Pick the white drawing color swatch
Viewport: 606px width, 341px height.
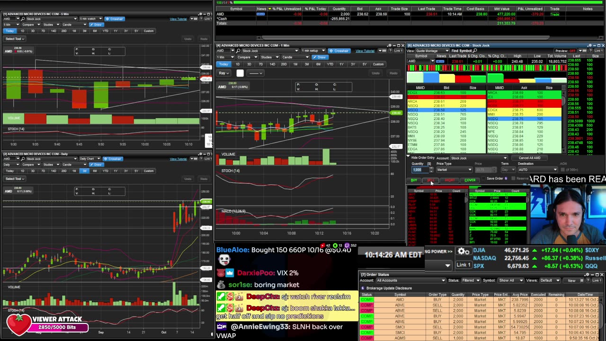pos(240,73)
